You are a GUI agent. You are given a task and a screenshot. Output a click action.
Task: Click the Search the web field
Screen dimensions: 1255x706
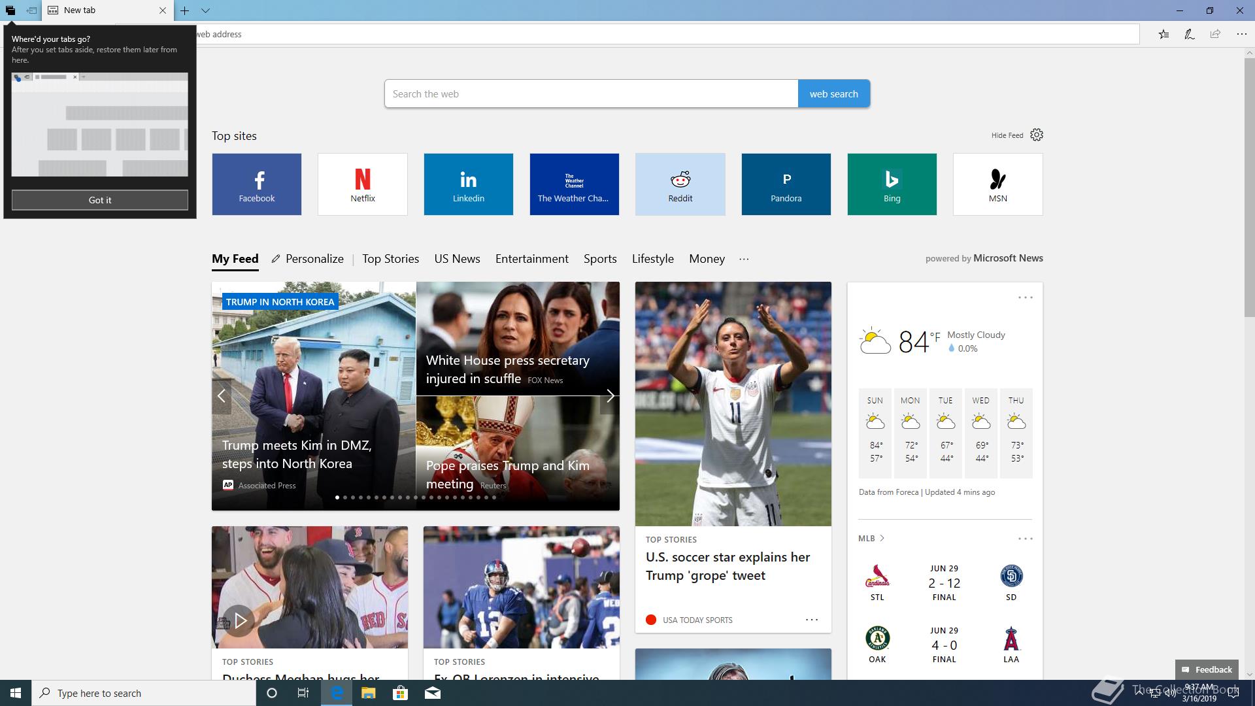click(591, 93)
